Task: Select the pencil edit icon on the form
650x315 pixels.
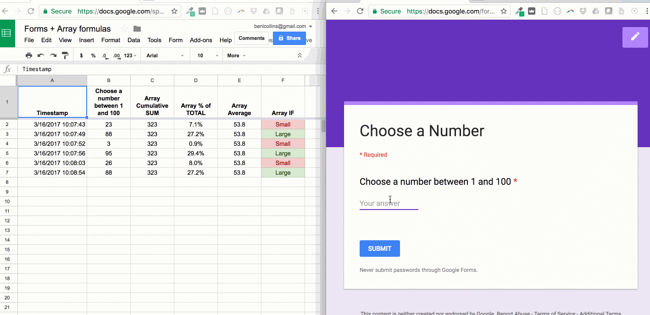Action: click(635, 37)
